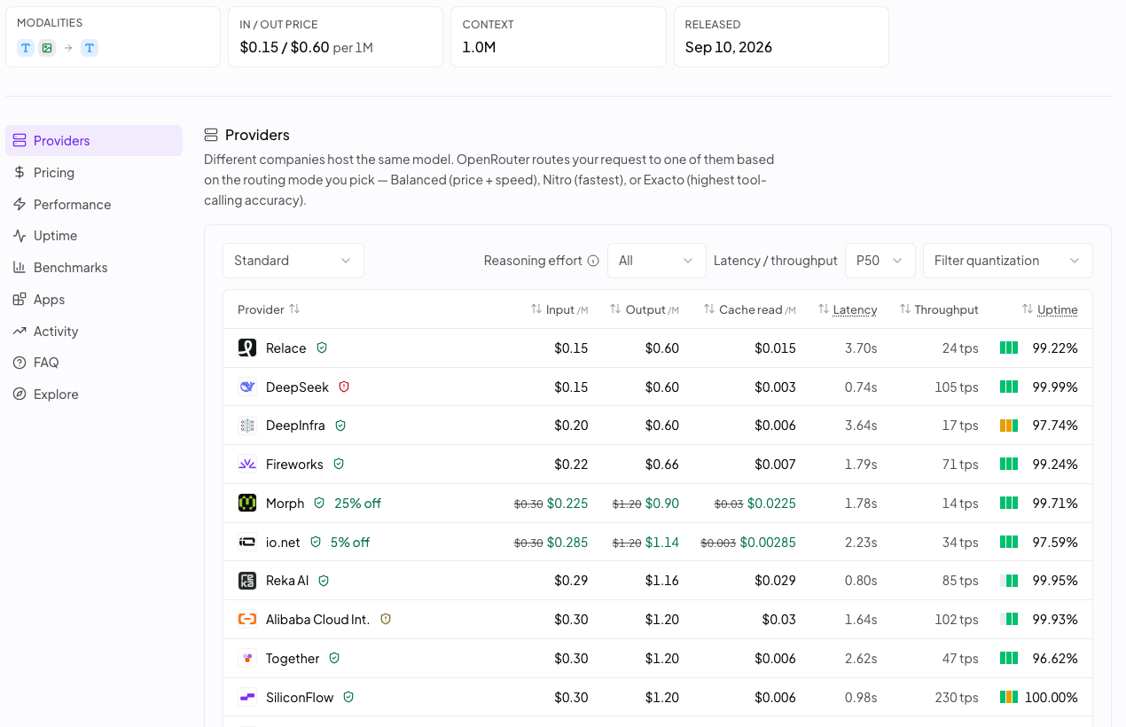Click the Alibaba Cloud Int. logo
Image resolution: width=1126 pixels, height=727 pixels.
[x=247, y=619]
